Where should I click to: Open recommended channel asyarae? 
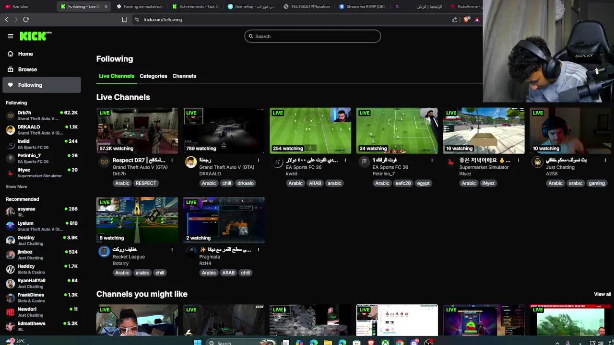click(x=42, y=212)
